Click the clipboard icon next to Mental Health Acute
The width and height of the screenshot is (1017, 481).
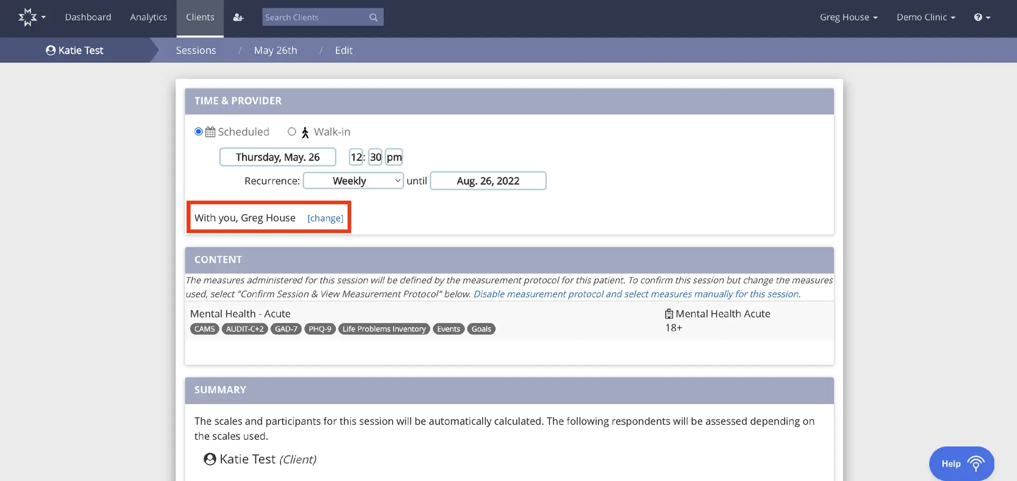pyautogui.click(x=668, y=313)
